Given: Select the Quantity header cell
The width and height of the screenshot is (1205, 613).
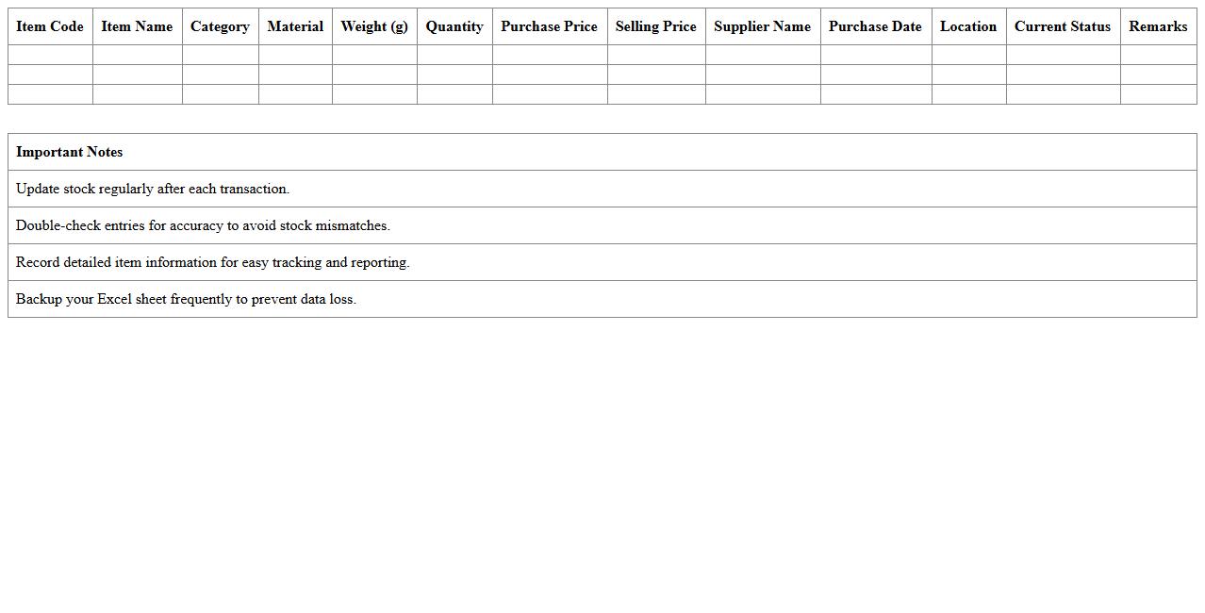Looking at the screenshot, I should point(454,26).
